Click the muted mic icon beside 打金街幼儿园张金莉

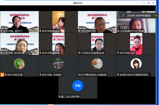tap(79, 53)
